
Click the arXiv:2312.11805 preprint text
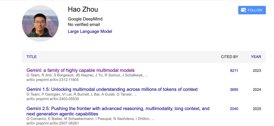point(53,80)
